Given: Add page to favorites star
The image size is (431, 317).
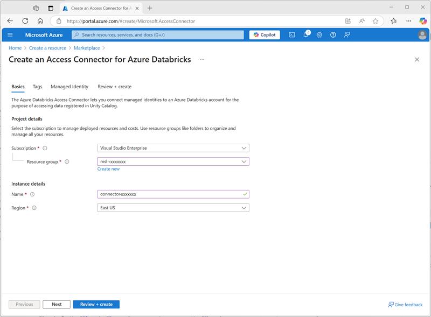Looking at the screenshot, I should tap(375, 21).
